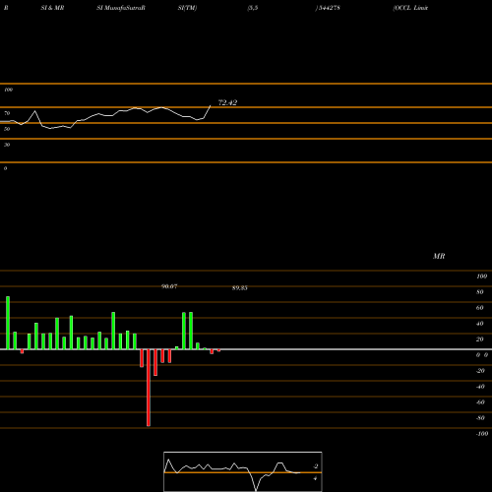
Task: Click the RSI value label 72.42
Action: [227, 102]
